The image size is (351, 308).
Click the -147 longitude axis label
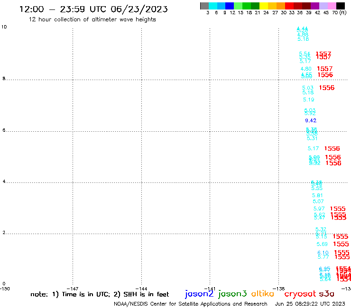click(73, 289)
